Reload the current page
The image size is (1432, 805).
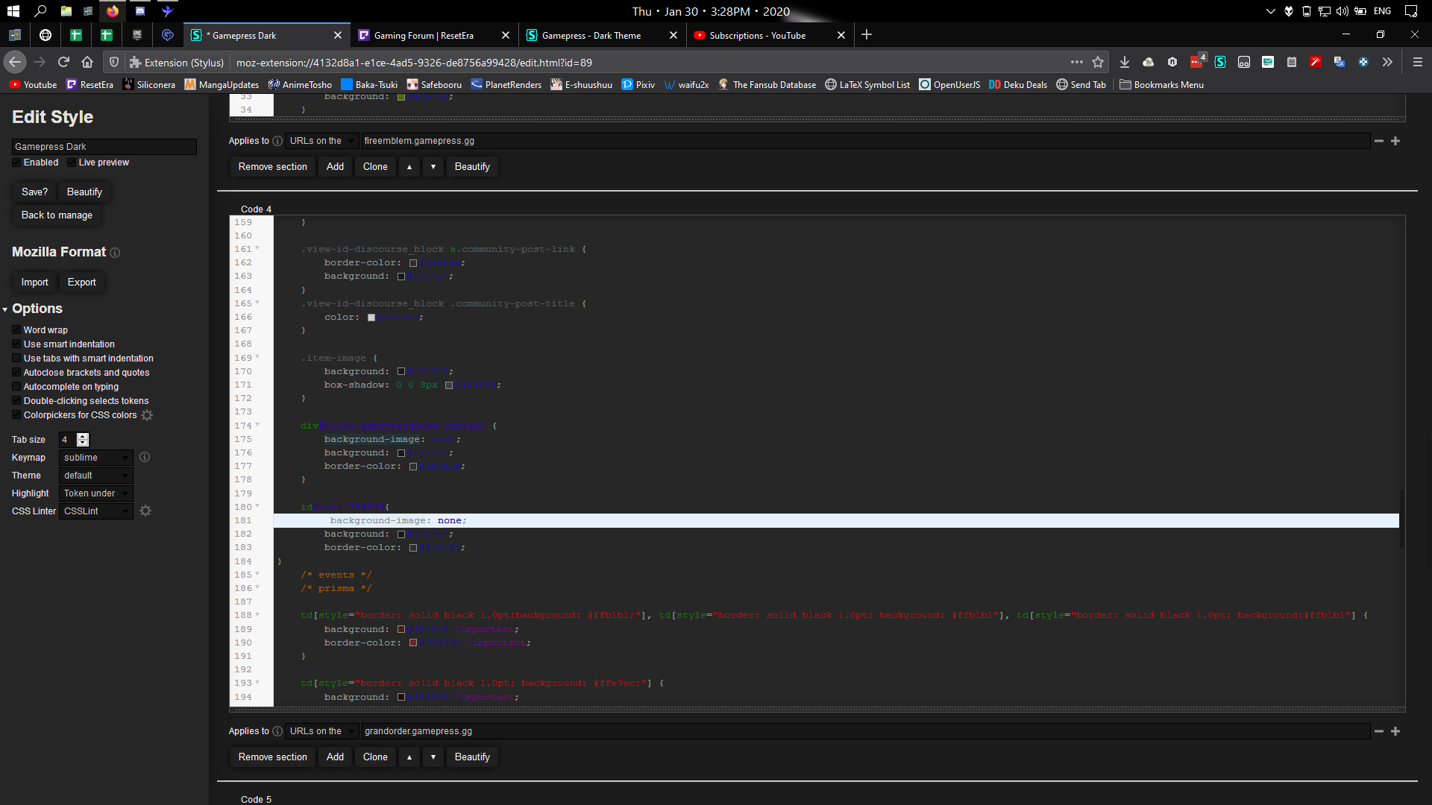click(x=63, y=63)
